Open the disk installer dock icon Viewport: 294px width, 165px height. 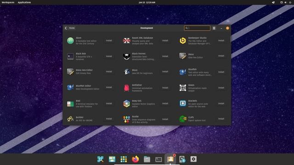pos(182,159)
